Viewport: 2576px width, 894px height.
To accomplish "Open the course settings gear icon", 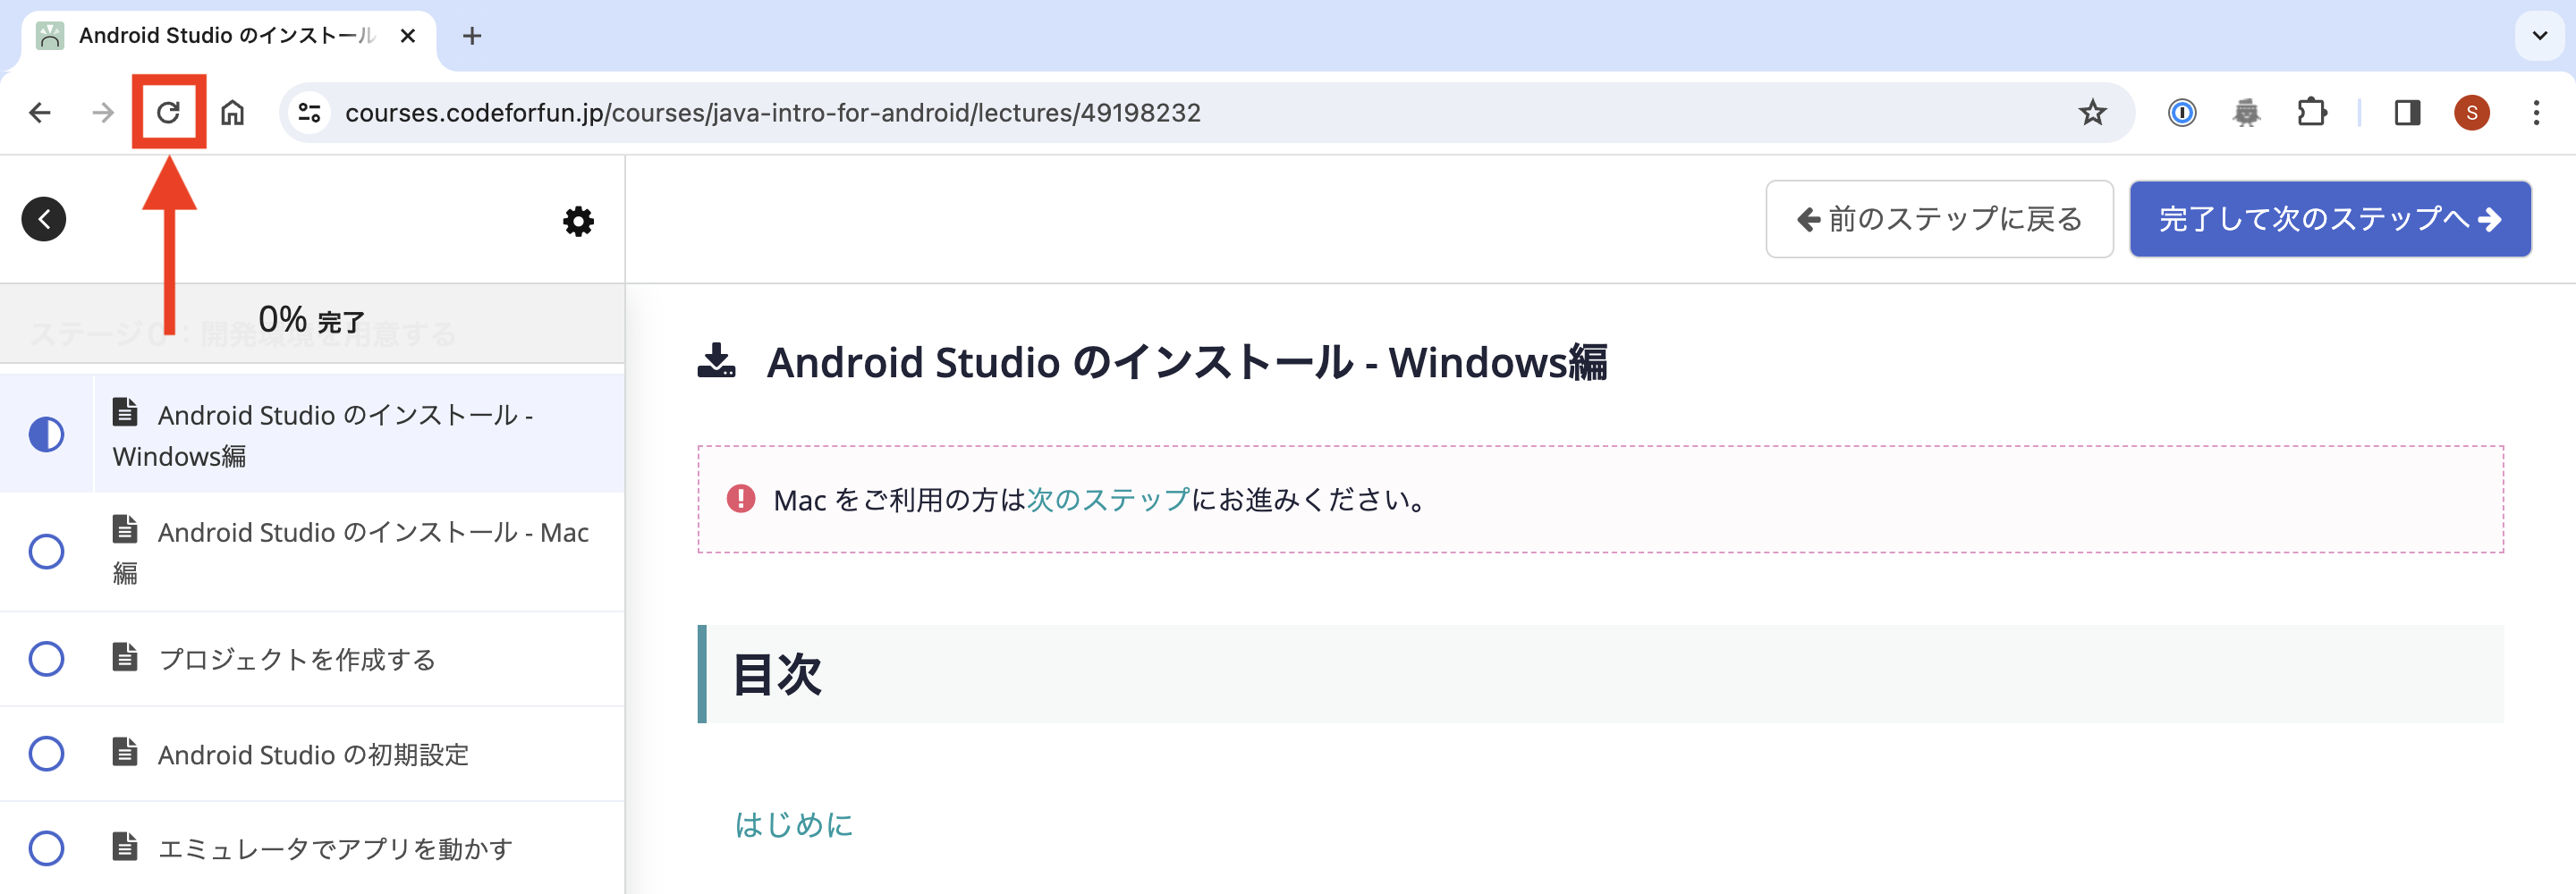I will tap(578, 221).
